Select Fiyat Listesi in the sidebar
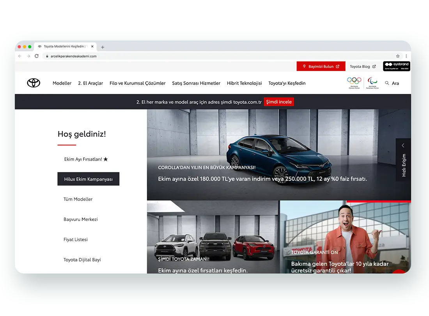Screen dimensions: 429x316 (x=76, y=240)
